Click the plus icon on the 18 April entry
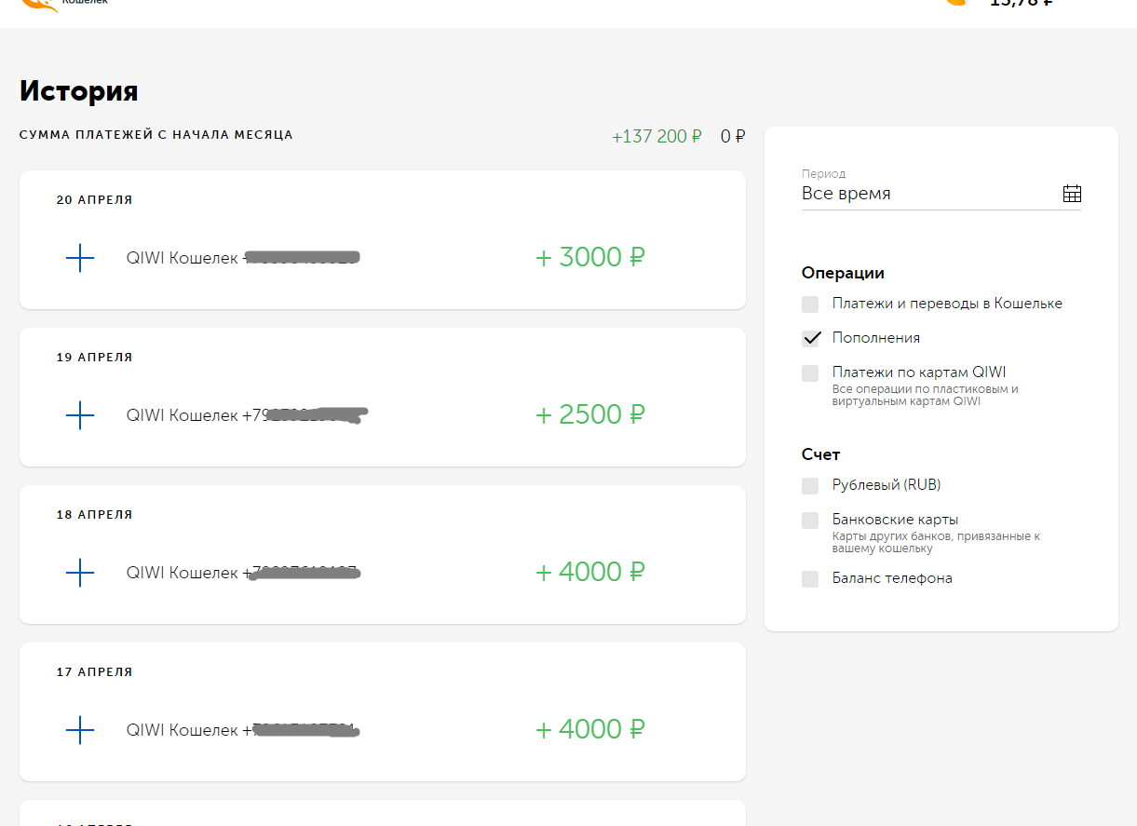 tap(80, 573)
